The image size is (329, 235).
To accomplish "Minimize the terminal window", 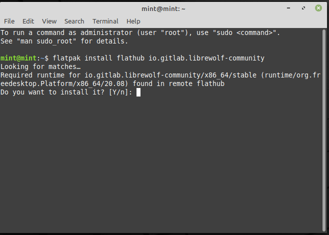I will tap(289, 8).
